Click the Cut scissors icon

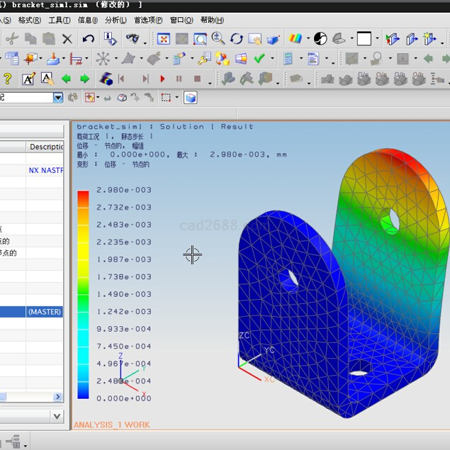point(12,39)
